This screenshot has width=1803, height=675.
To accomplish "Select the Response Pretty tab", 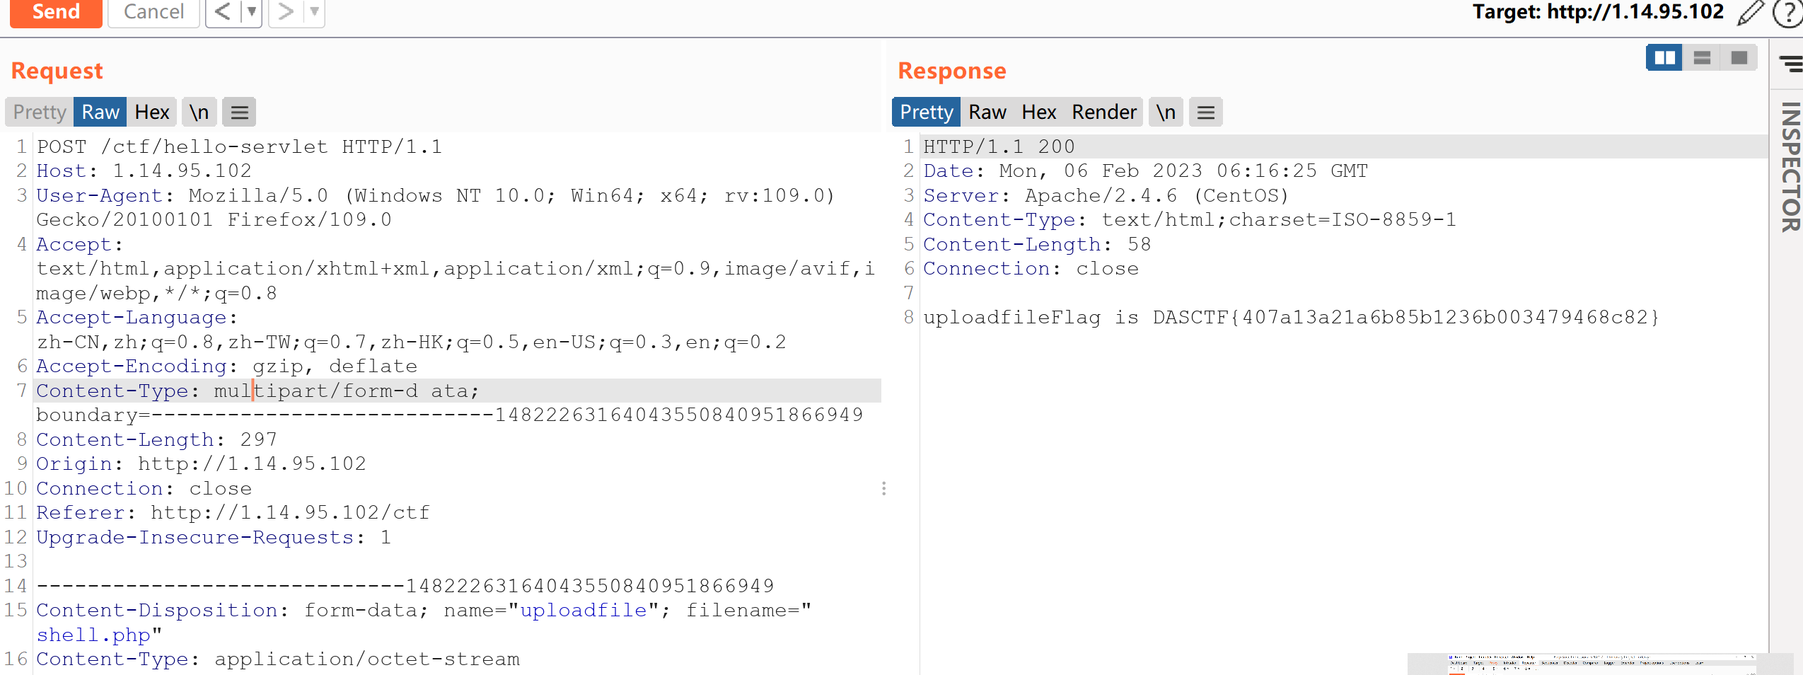I will [926, 112].
